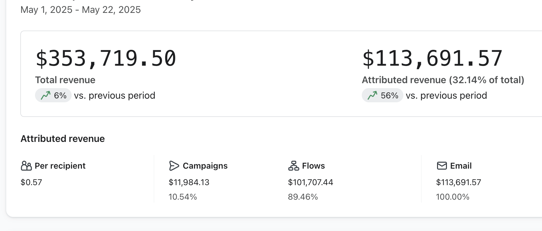The width and height of the screenshot is (542, 231).
Task: Click the May 1 – May 22, 2025 date range
Action: click(x=81, y=10)
